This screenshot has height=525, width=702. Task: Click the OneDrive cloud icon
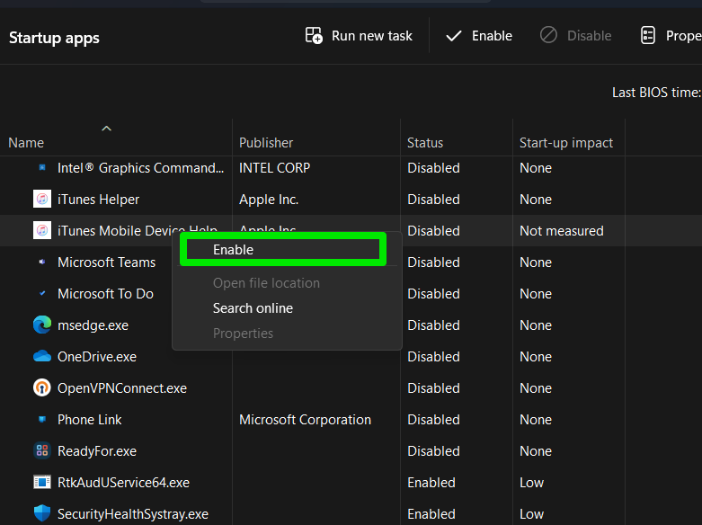pos(42,356)
